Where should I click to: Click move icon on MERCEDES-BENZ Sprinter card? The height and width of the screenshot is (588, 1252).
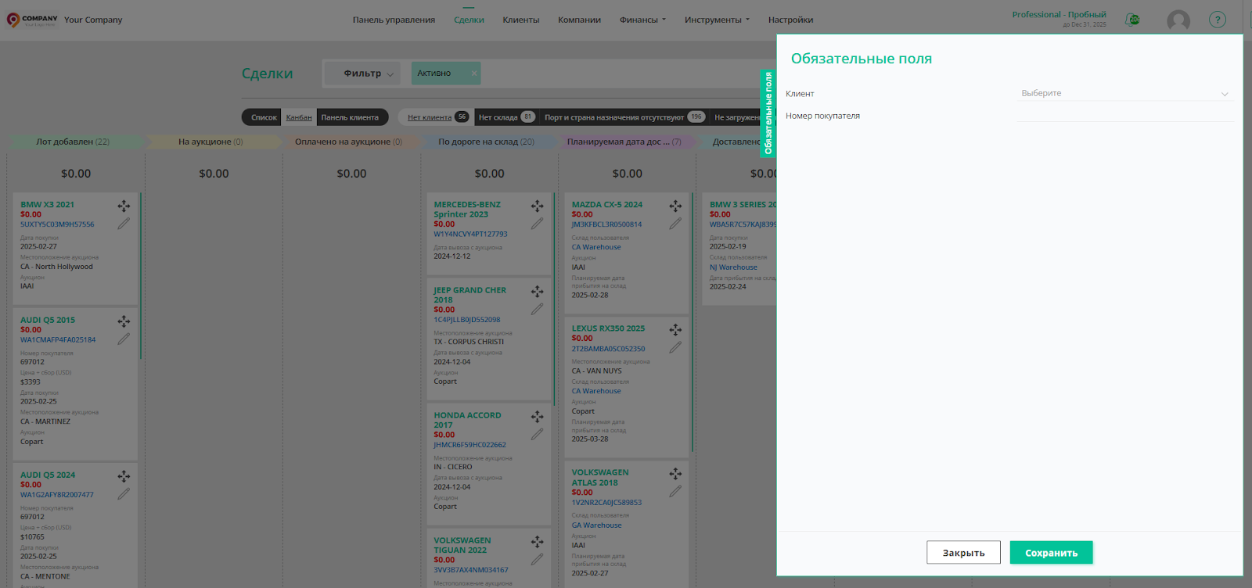(x=537, y=206)
